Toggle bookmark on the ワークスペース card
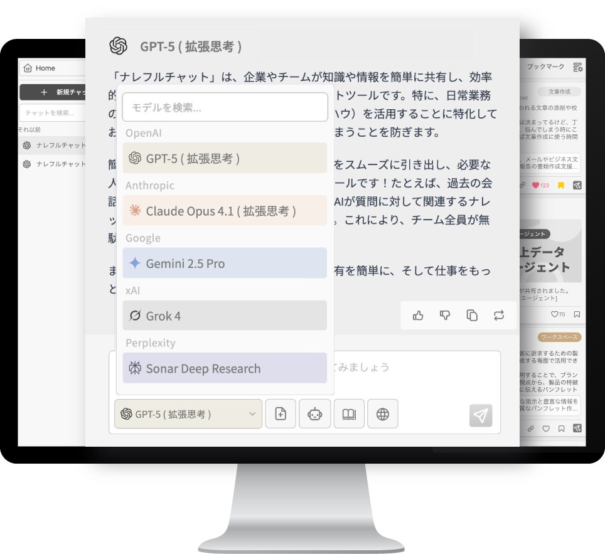 [562, 429]
